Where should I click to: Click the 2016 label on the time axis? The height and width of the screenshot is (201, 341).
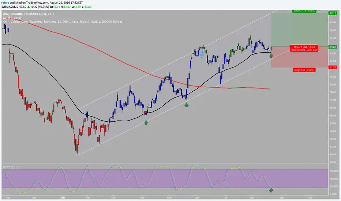[63, 198]
